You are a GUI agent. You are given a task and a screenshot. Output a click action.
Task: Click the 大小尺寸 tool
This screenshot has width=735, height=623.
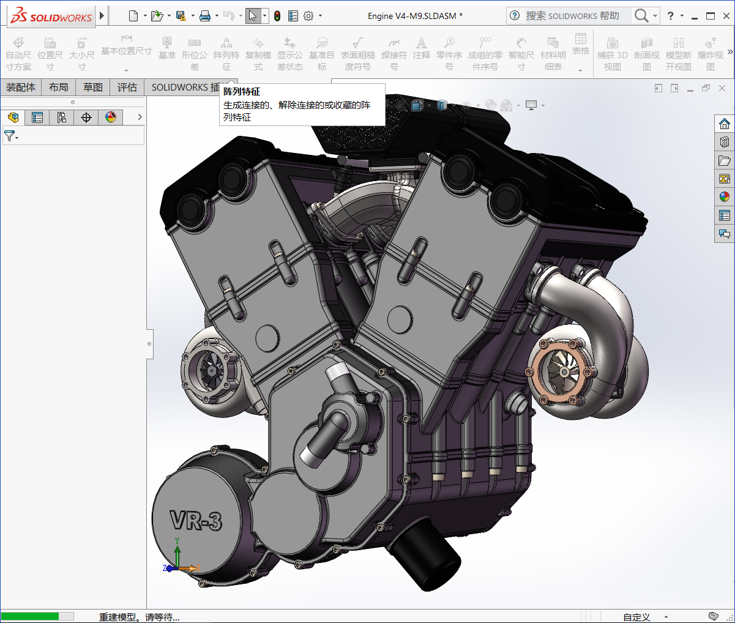coord(82,53)
